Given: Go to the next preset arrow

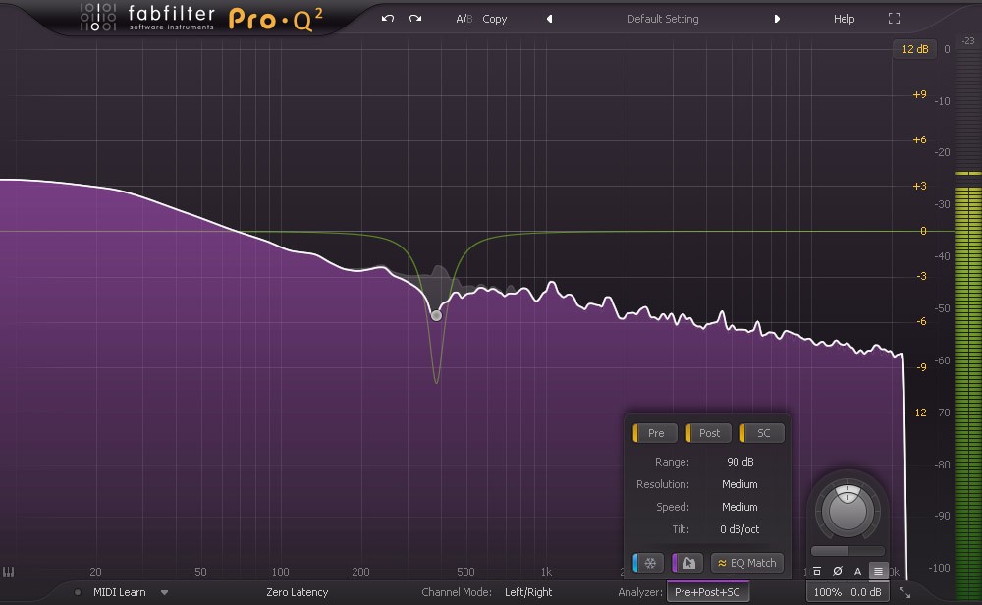Looking at the screenshot, I should 777,19.
